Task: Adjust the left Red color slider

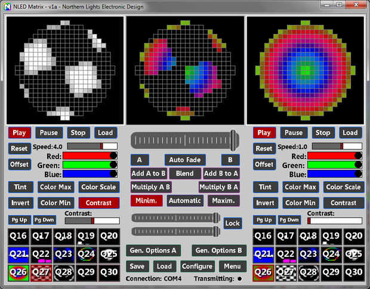Action: [x=90, y=156]
